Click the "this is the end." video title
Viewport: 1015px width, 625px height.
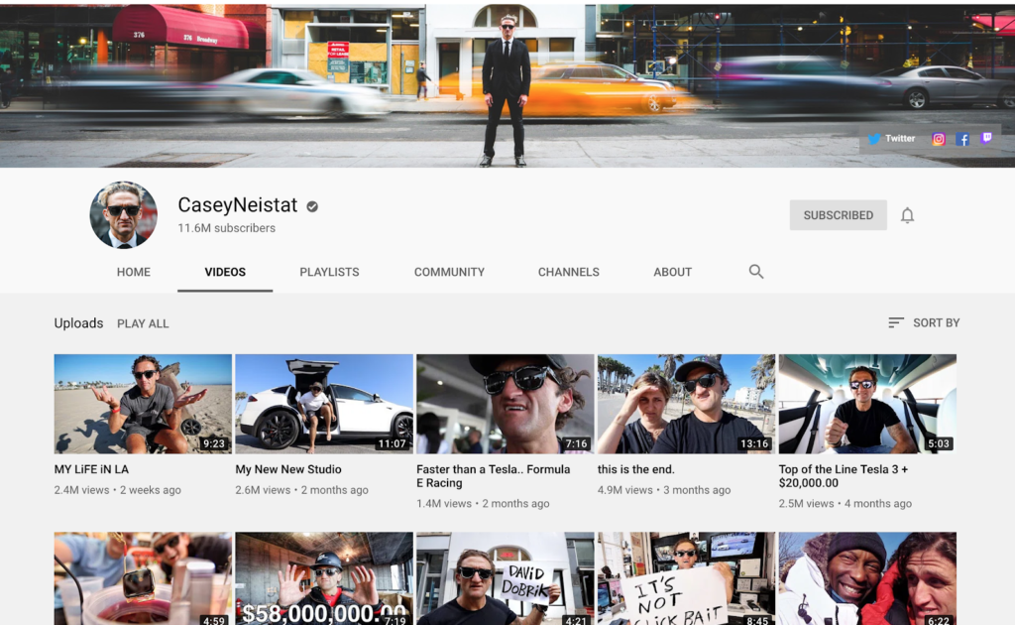click(635, 469)
